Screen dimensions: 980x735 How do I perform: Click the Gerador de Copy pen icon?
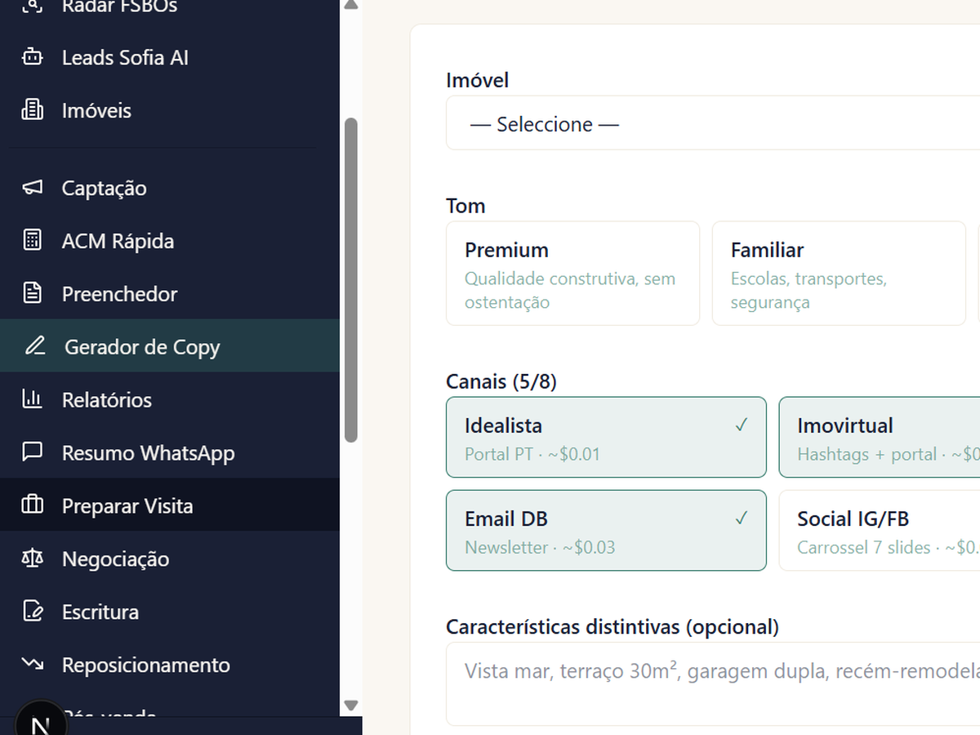pos(34,346)
